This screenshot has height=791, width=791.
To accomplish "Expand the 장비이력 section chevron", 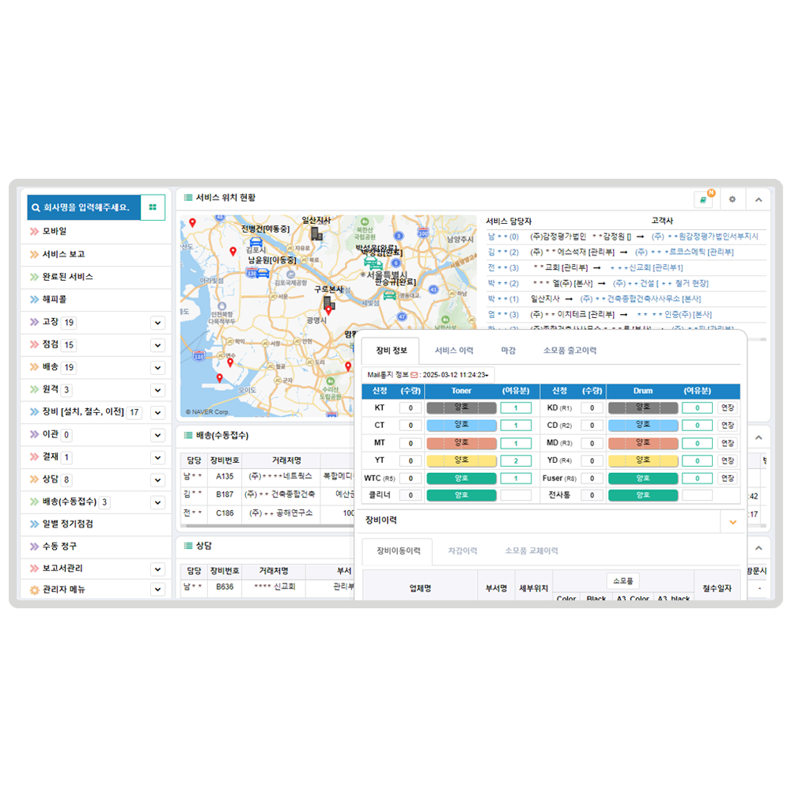I will coord(732,521).
